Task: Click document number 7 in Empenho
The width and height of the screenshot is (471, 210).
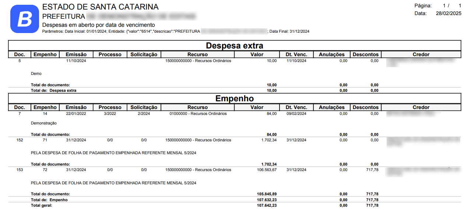Action: tap(20, 114)
